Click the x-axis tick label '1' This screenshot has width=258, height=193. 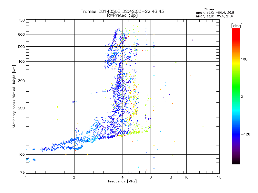(26, 177)
